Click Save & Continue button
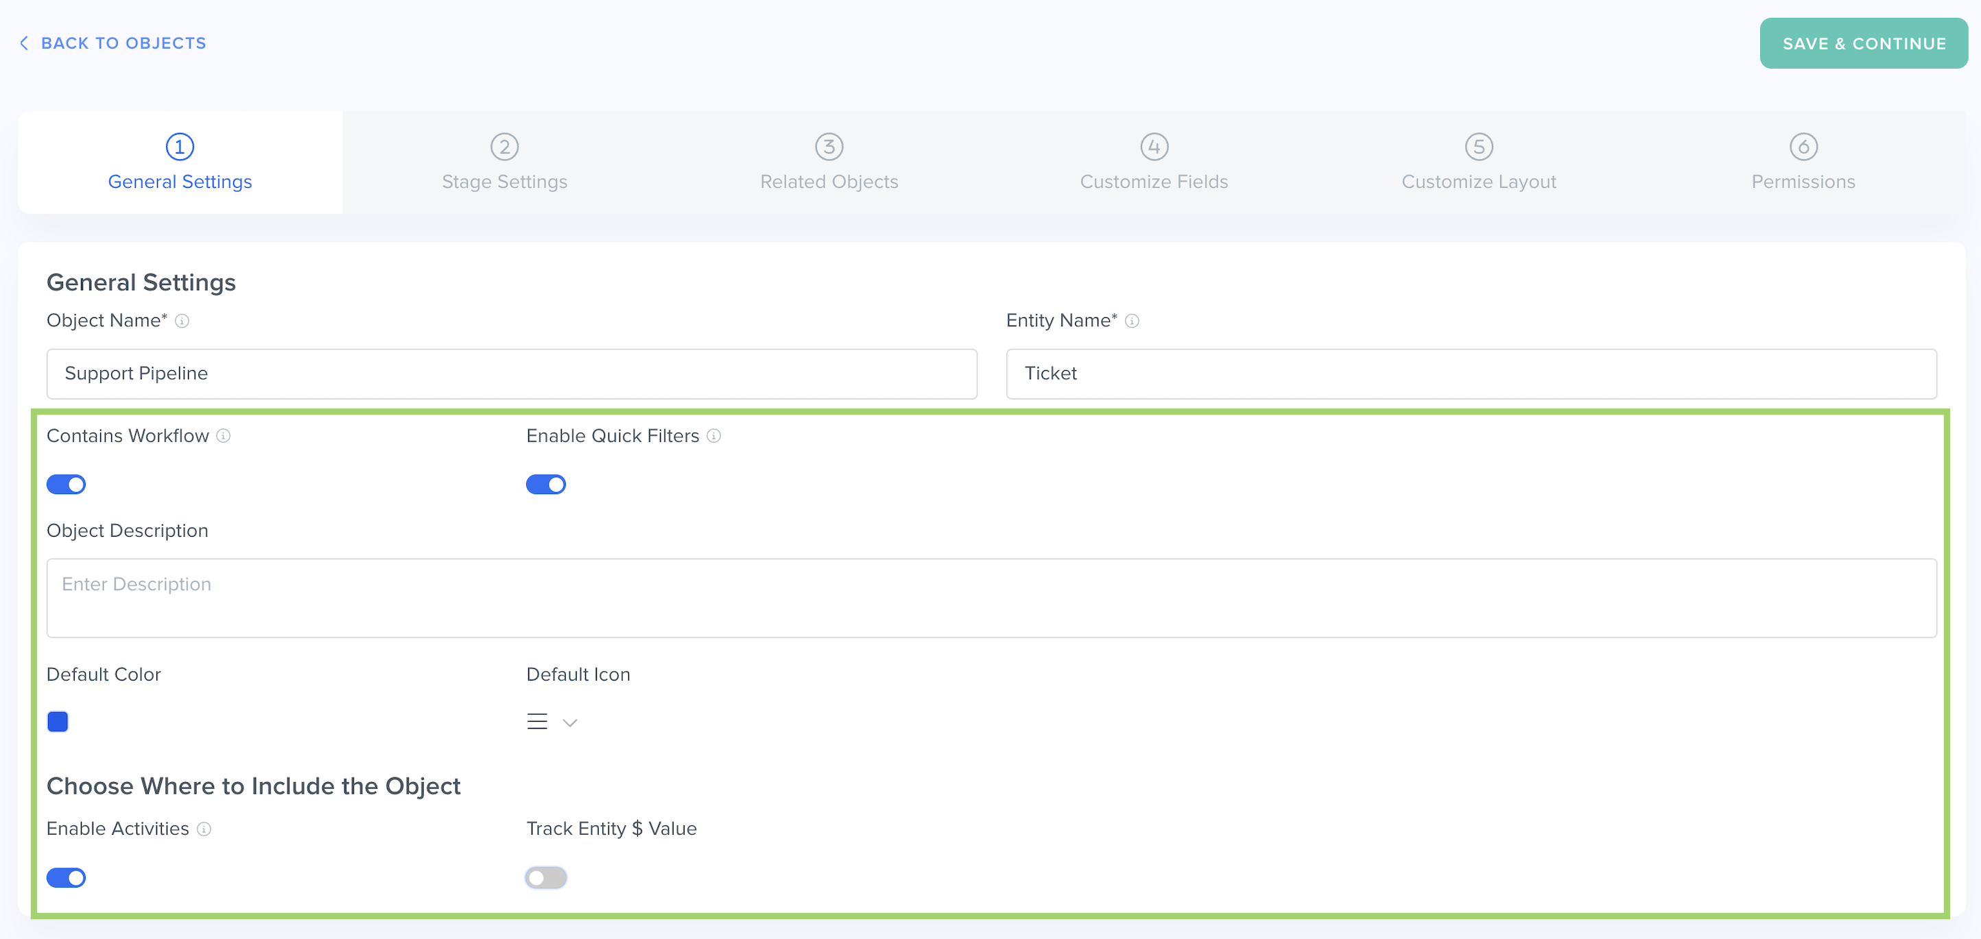This screenshot has height=939, width=1981. click(1863, 44)
